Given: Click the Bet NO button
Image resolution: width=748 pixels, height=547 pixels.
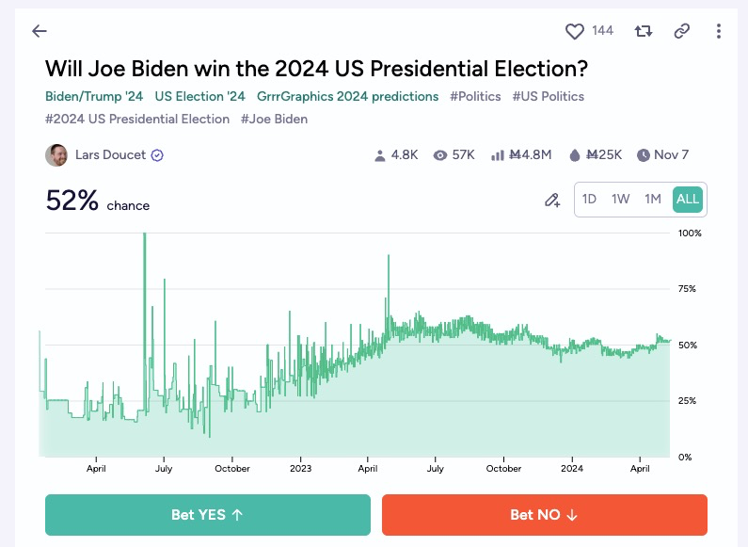Looking at the screenshot, I should pos(545,515).
